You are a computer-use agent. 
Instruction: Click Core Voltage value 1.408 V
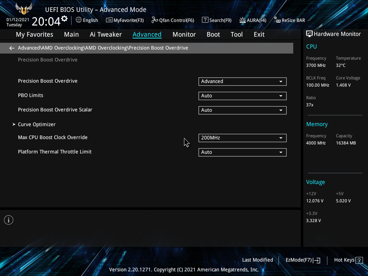(343, 85)
